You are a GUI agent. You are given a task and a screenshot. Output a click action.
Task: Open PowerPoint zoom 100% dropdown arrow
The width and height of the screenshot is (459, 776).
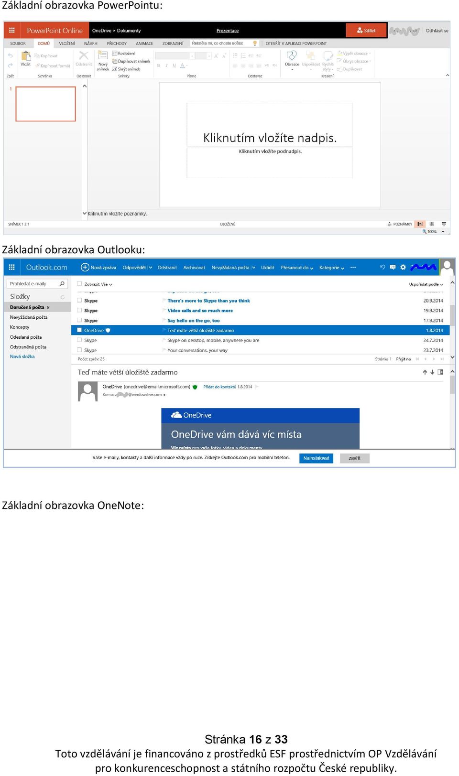[x=443, y=232]
